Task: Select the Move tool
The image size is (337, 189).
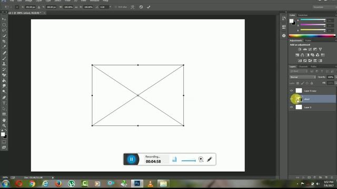Action: point(4,19)
